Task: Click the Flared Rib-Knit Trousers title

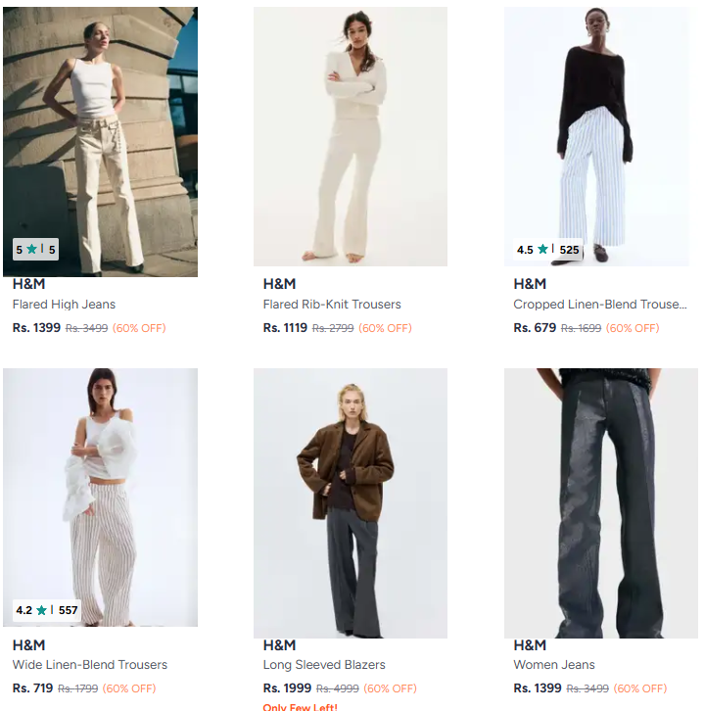Action: [x=332, y=305]
